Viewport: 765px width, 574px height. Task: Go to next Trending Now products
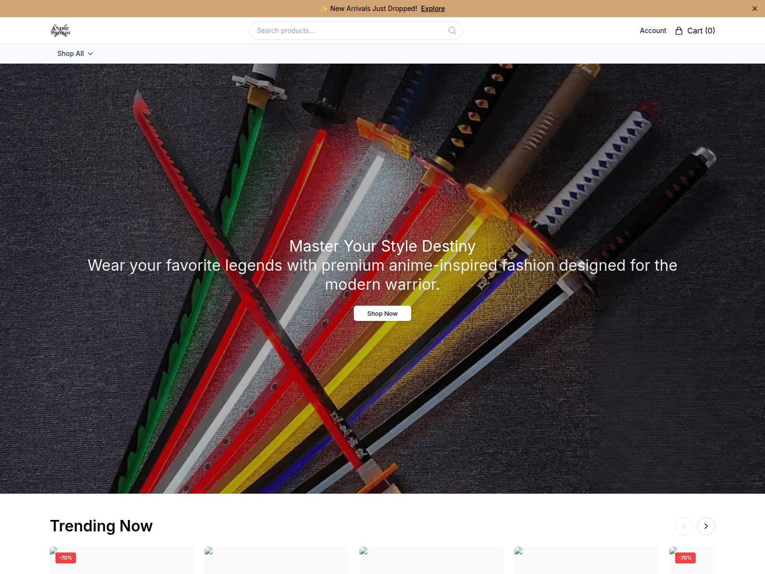coord(706,526)
